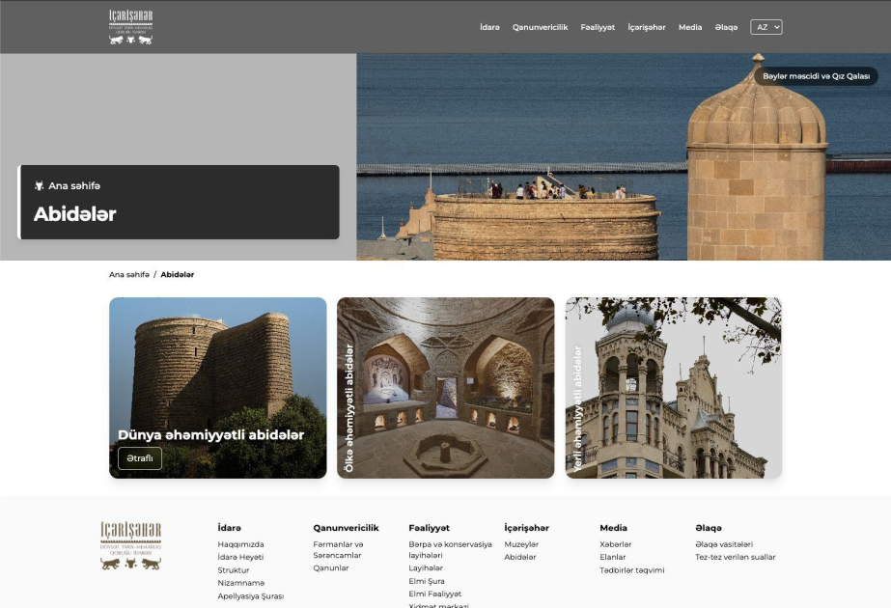891x608 pixels.
Task: Open the AZ language dropdown
Action: coord(766,27)
